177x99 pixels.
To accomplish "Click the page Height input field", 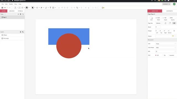I will tap(165, 18).
